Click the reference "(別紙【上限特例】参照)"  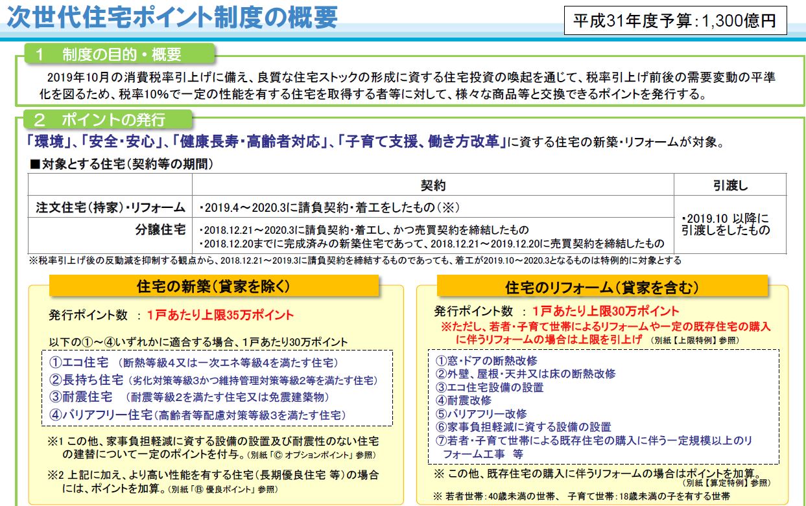[694, 339]
